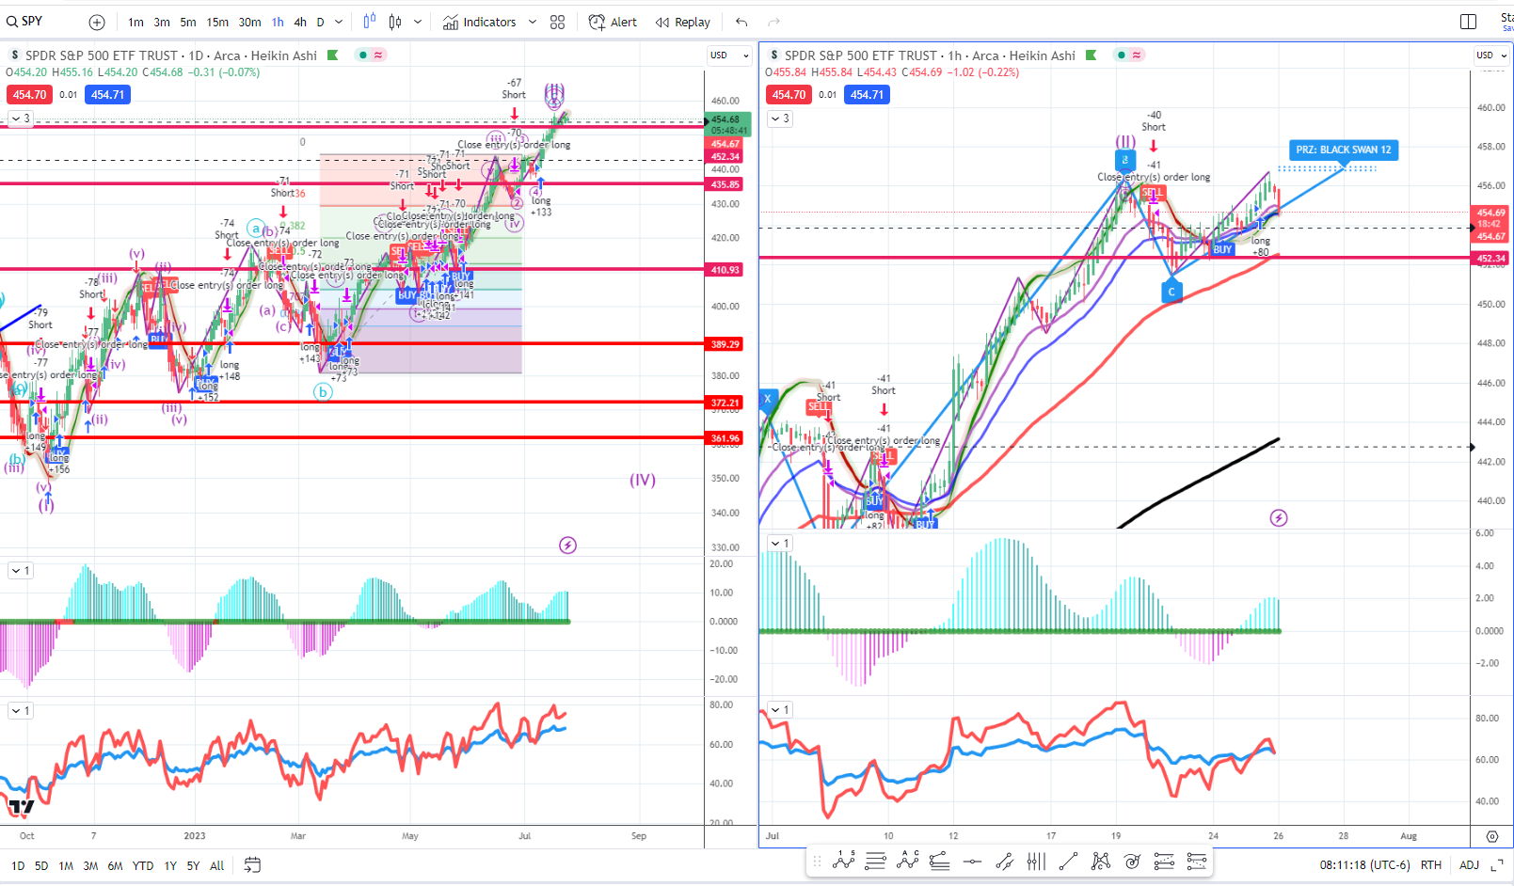Image resolution: width=1514 pixels, height=886 pixels.
Task: Click the blue 454.71 buy button right chart
Action: [x=867, y=95]
